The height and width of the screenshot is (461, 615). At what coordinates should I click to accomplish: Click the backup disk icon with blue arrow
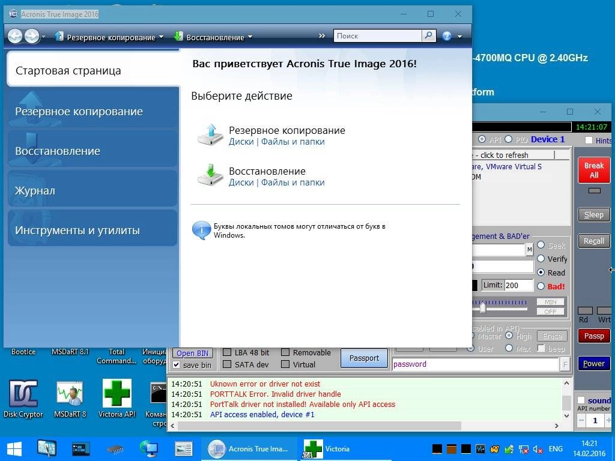[211, 135]
